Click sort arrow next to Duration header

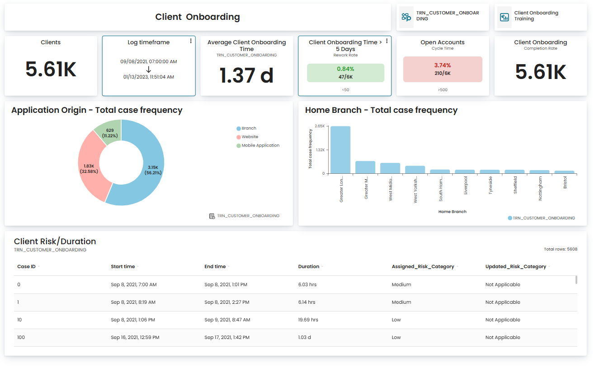pyautogui.click(x=322, y=267)
